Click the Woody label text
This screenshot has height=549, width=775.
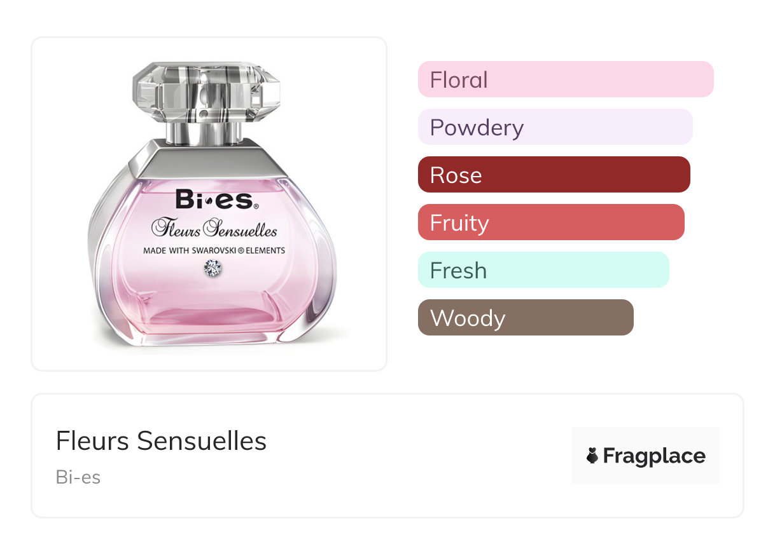467,318
